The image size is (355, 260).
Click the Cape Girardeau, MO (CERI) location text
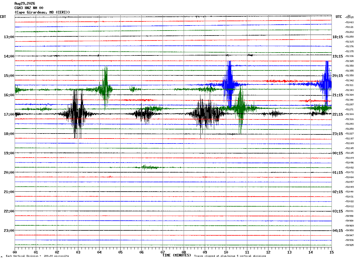pyautogui.click(x=42, y=12)
